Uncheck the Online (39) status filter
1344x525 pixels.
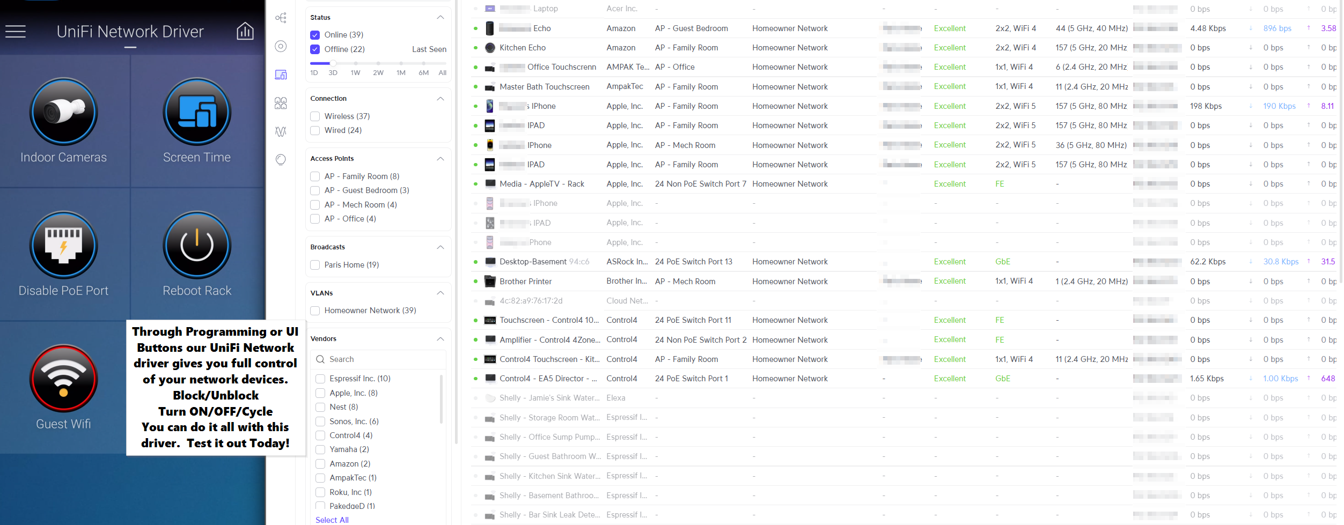tap(315, 35)
